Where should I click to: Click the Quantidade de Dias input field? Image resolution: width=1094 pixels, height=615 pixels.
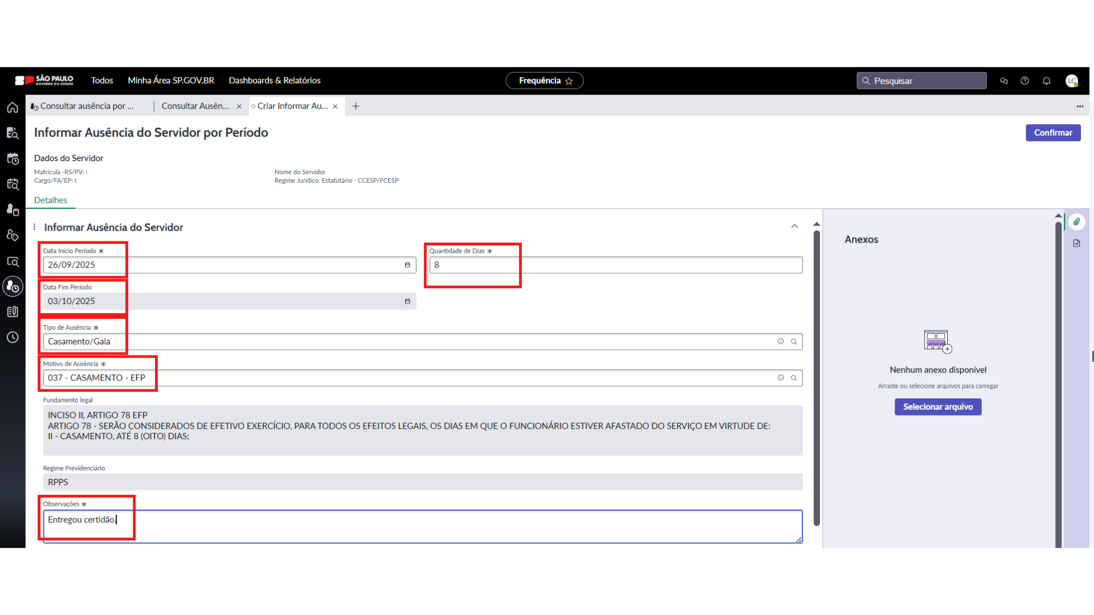(615, 265)
